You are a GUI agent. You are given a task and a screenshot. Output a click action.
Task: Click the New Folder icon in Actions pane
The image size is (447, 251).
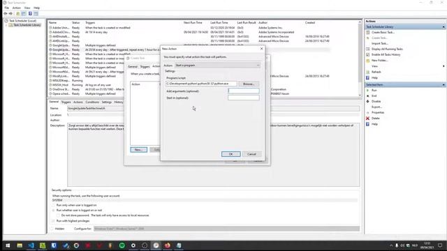pos(368,61)
